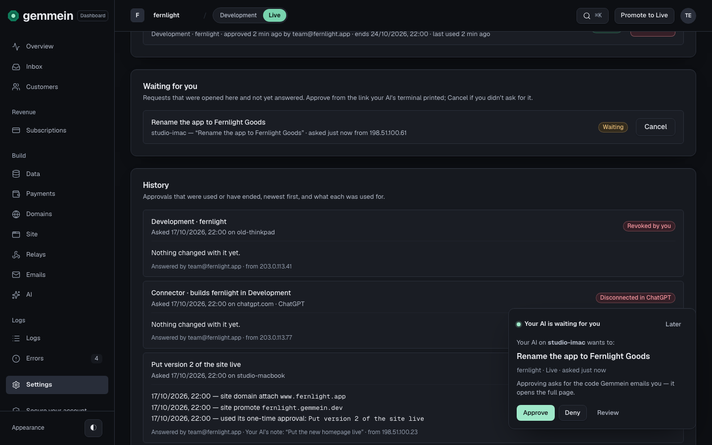Switch environment to Development
712x445 pixels.
238,15
